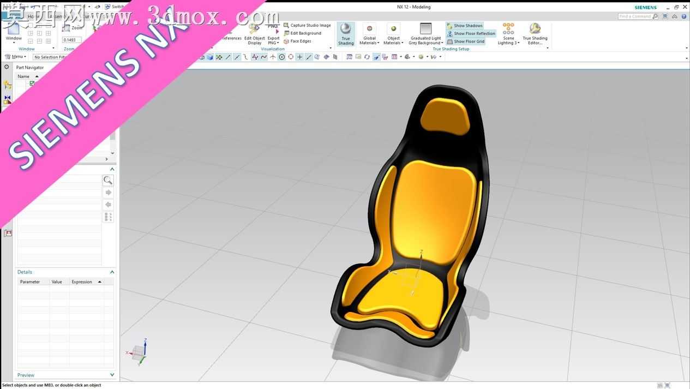
Task: Expand True Shading Setup group arrow
Action: (x=548, y=49)
